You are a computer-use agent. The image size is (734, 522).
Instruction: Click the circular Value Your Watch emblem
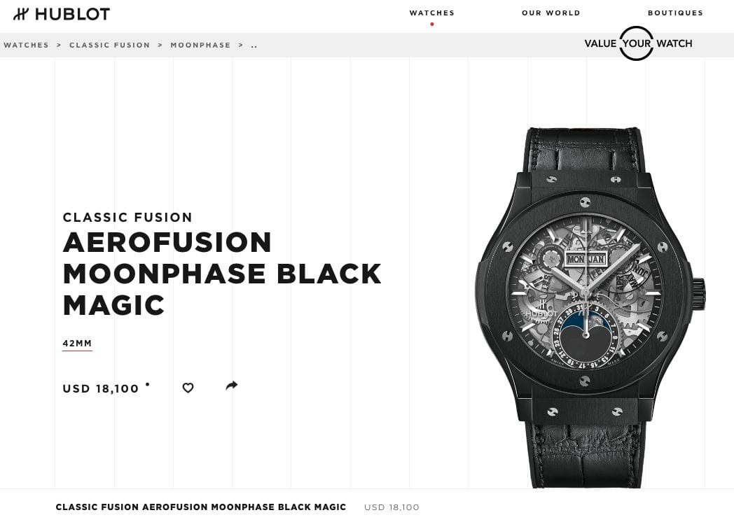(x=636, y=43)
